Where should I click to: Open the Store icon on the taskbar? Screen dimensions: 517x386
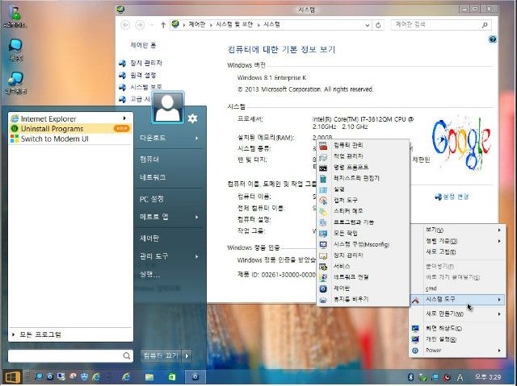(x=172, y=377)
